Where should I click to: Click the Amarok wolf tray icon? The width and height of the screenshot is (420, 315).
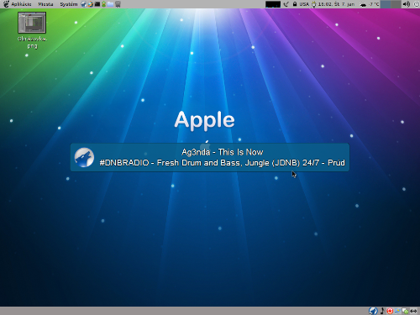tap(373, 311)
